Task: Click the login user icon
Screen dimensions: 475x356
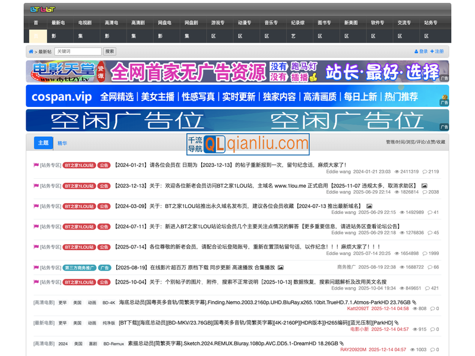Action: [416, 52]
